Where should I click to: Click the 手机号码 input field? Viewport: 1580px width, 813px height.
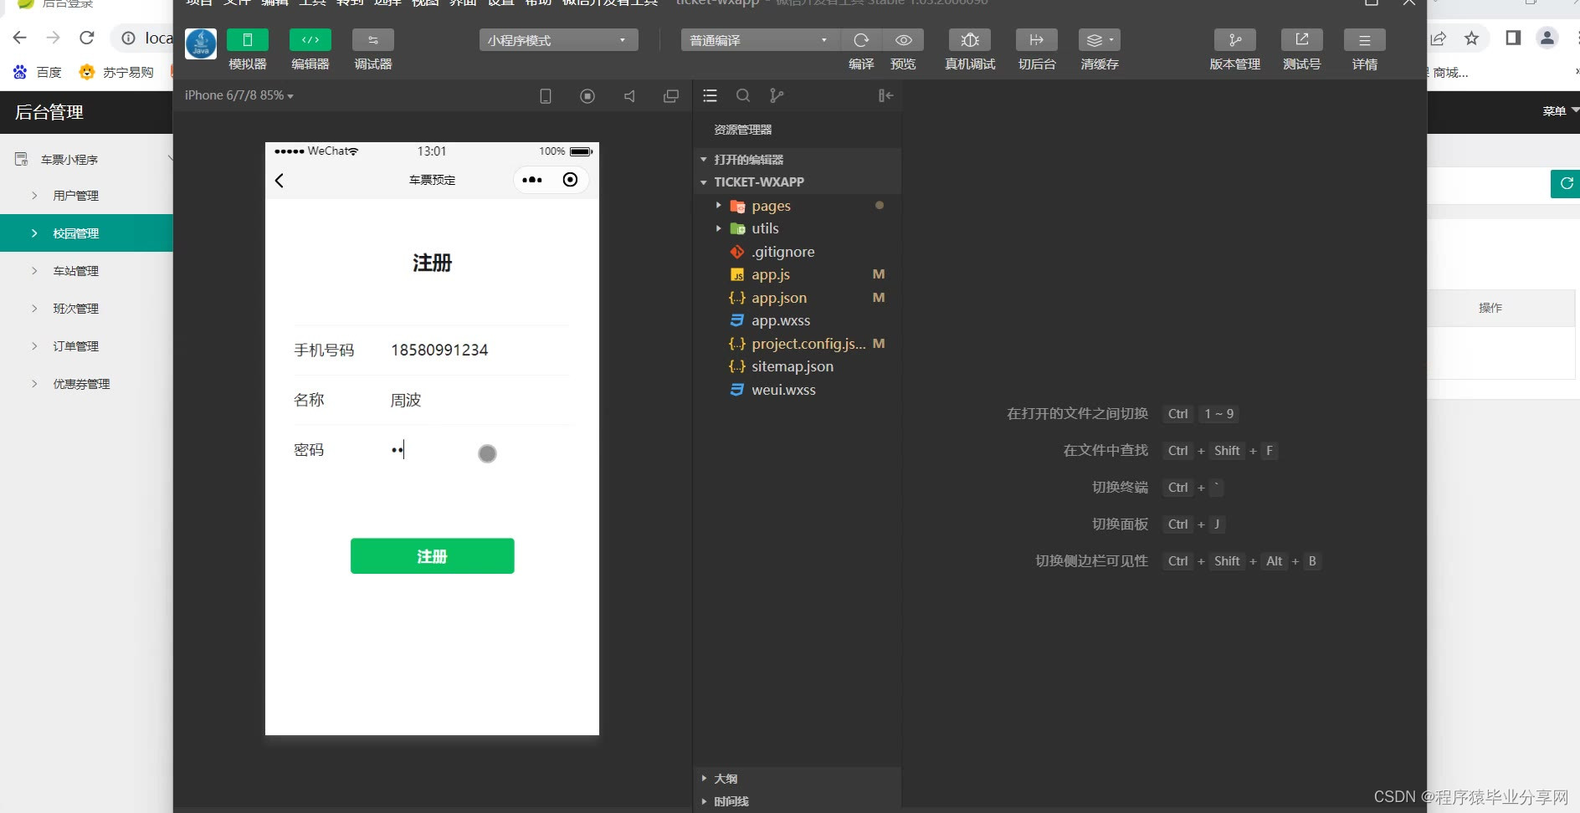coord(480,350)
